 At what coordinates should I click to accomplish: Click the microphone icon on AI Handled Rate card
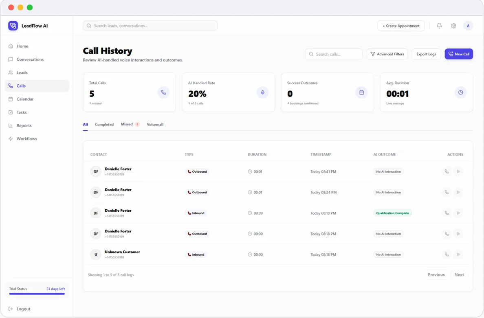[x=263, y=92]
